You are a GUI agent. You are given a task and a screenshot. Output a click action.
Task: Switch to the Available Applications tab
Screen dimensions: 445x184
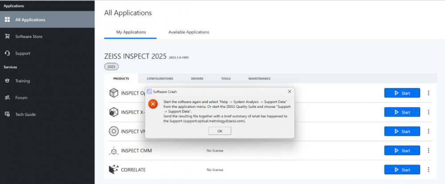(188, 32)
